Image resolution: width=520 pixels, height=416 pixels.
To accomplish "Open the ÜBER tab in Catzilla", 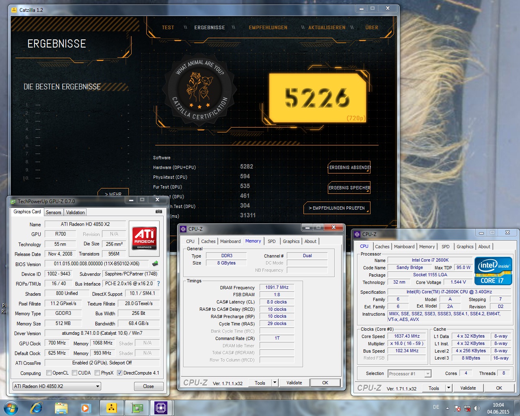I will 372,28.
